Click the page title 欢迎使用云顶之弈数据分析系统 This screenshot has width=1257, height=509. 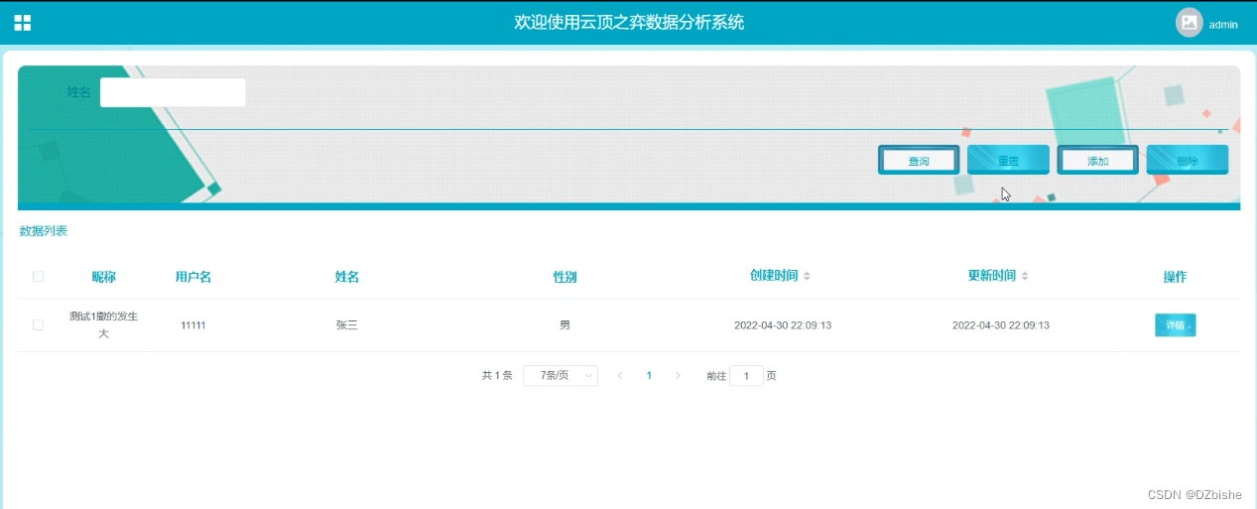pyautogui.click(x=629, y=22)
